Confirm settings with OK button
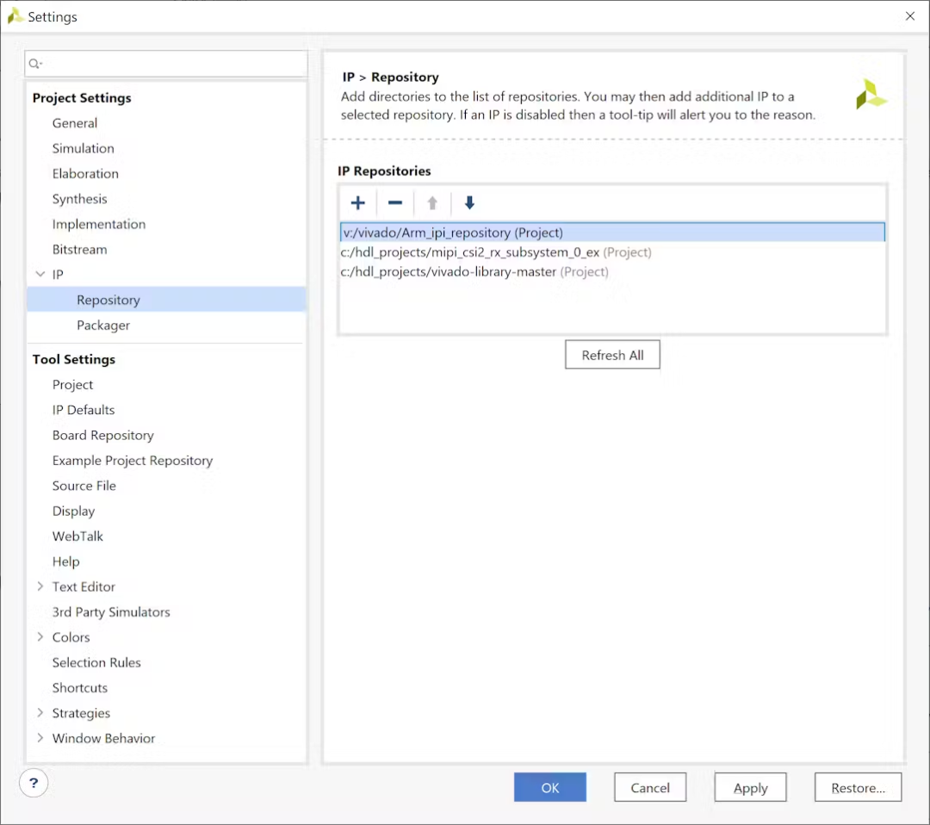 tap(549, 787)
